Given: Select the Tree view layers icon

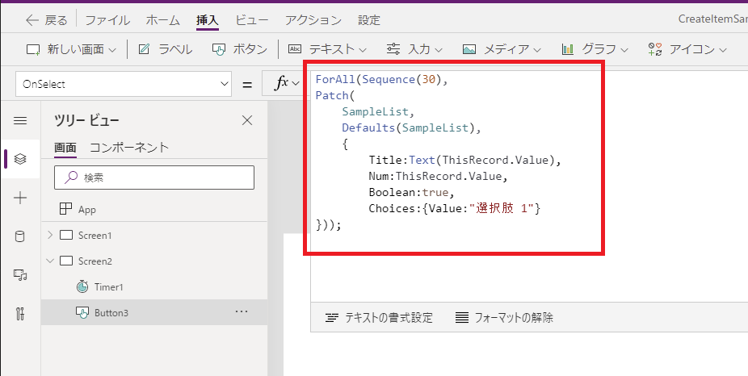Looking at the screenshot, I should (20, 159).
